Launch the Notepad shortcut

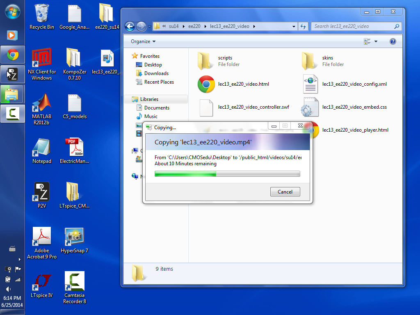click(41, 151)
